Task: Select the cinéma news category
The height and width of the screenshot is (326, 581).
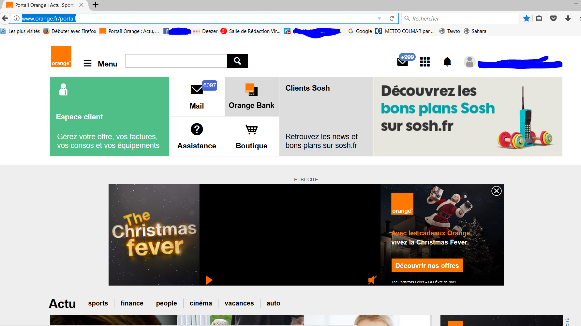Action: (x=201, y=303)
